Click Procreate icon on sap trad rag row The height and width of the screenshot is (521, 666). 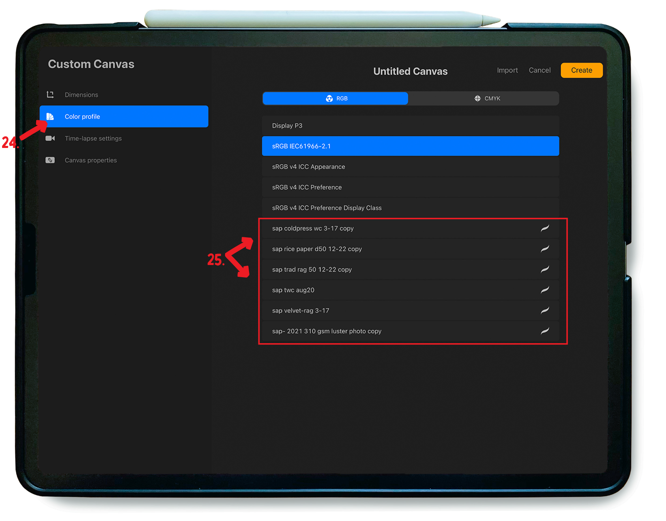pyautogui.click(x=545, y=269)
